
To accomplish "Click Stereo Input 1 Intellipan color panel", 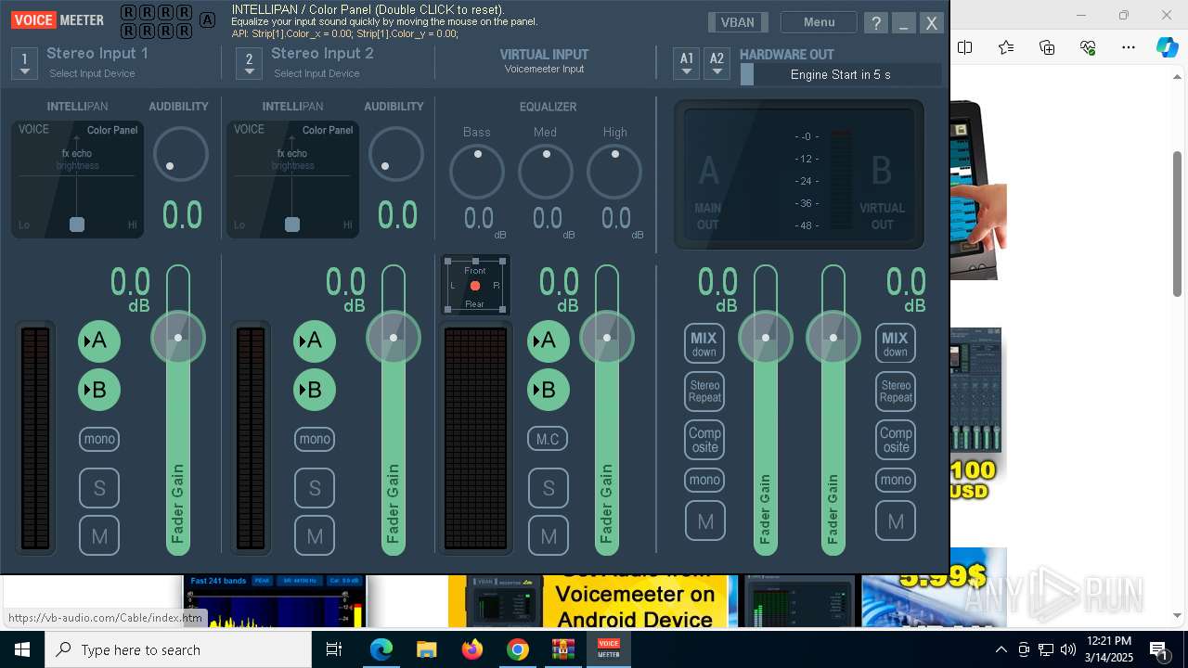I will pyautogui.click(x=78, y=179).
